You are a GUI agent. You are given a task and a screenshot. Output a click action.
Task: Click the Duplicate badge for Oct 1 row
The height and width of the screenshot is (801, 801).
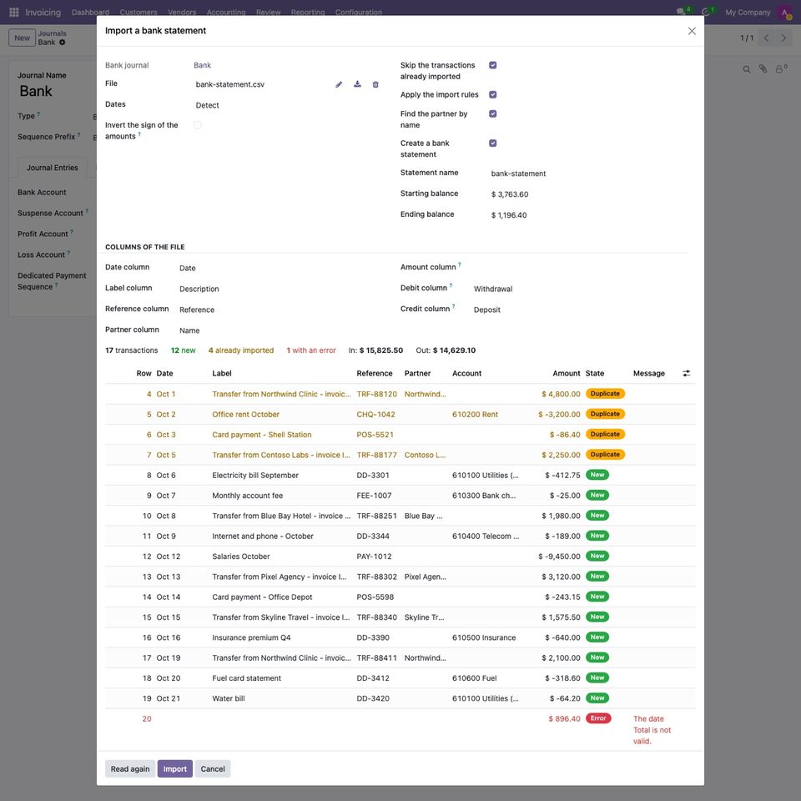tap(605, 394)
